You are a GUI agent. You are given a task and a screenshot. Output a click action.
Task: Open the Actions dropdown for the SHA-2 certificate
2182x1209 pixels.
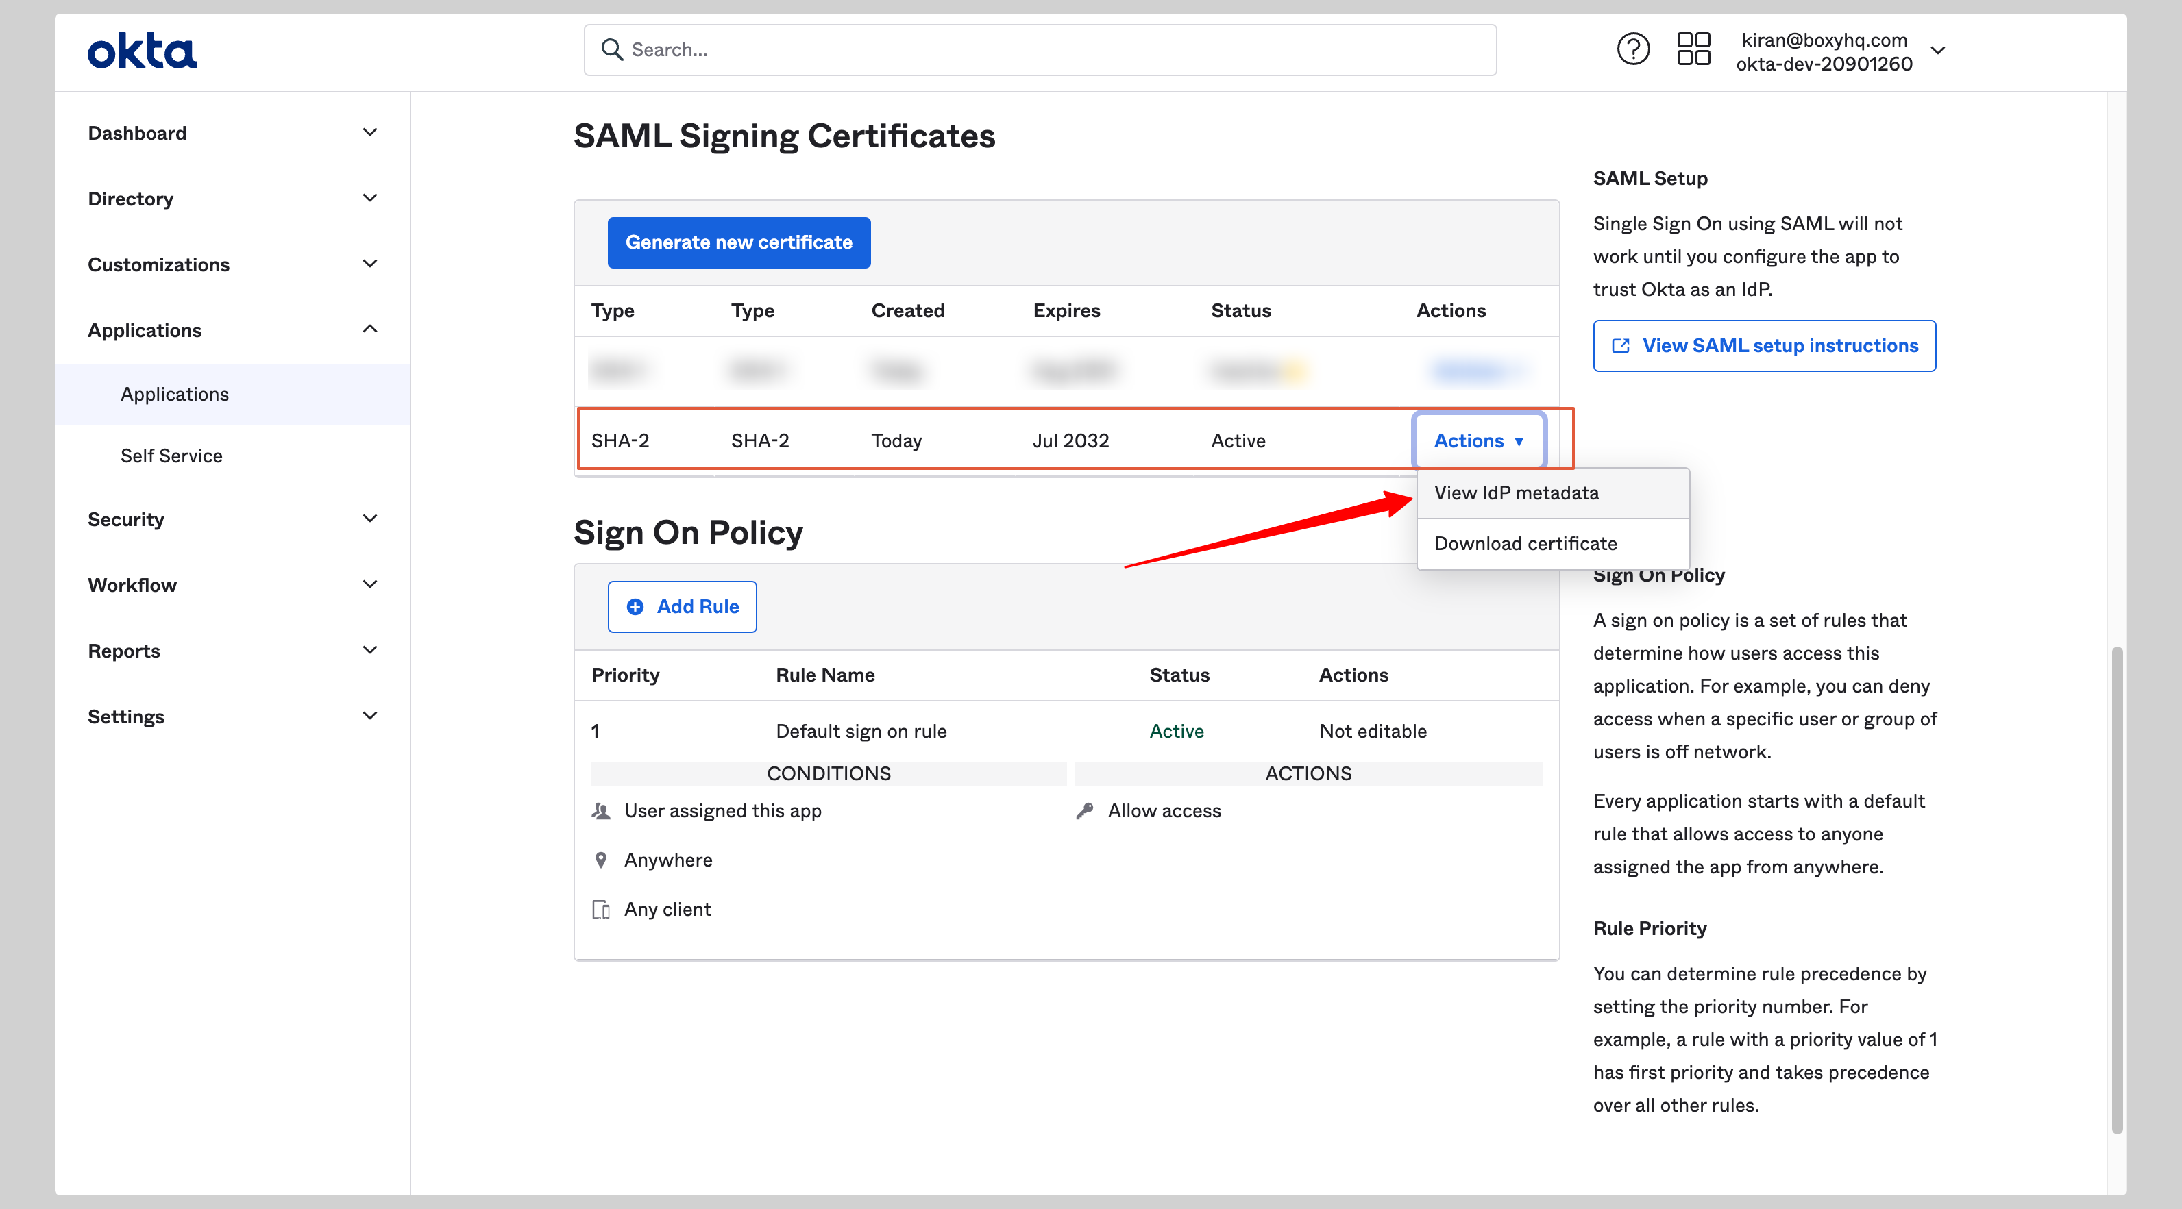(x=1479, y=440)
